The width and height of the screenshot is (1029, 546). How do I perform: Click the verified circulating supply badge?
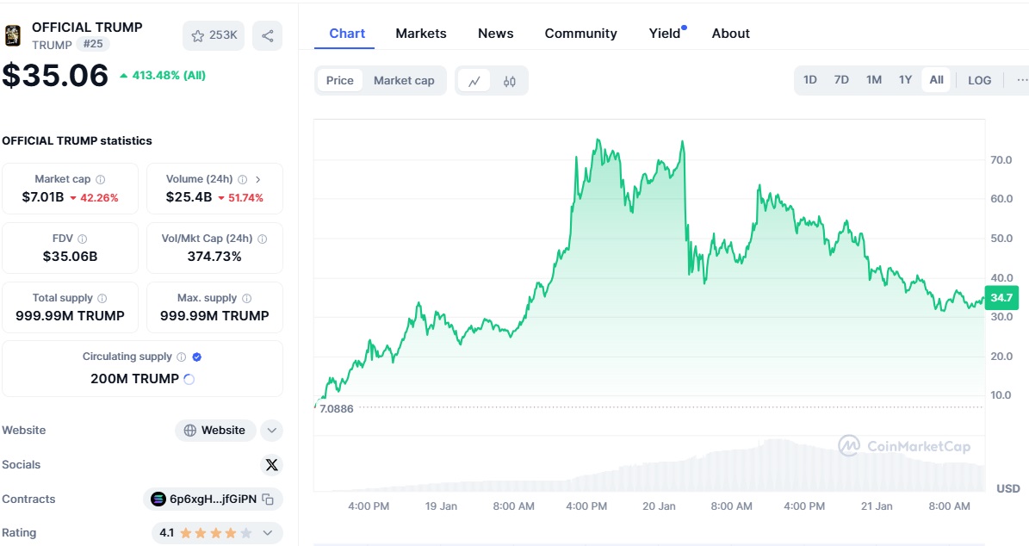(197, 357)
